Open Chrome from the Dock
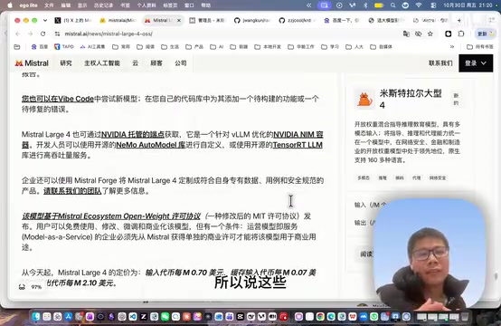This screenshot has width=501, height=326. tap(320, 317)
